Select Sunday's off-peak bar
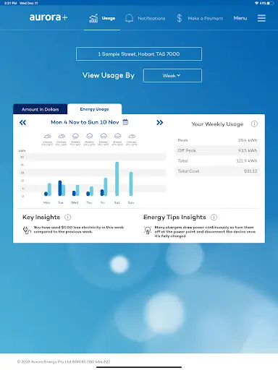Image resolution: width=278 pixels, height=370 pixels. (131, 184)
